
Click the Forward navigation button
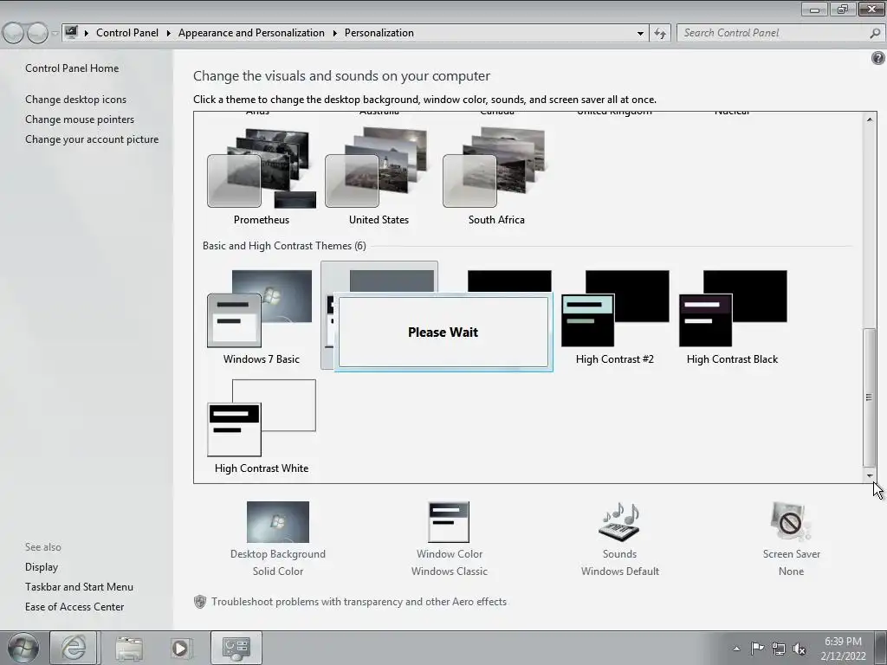pyautogui.click(x=37, y=34)
